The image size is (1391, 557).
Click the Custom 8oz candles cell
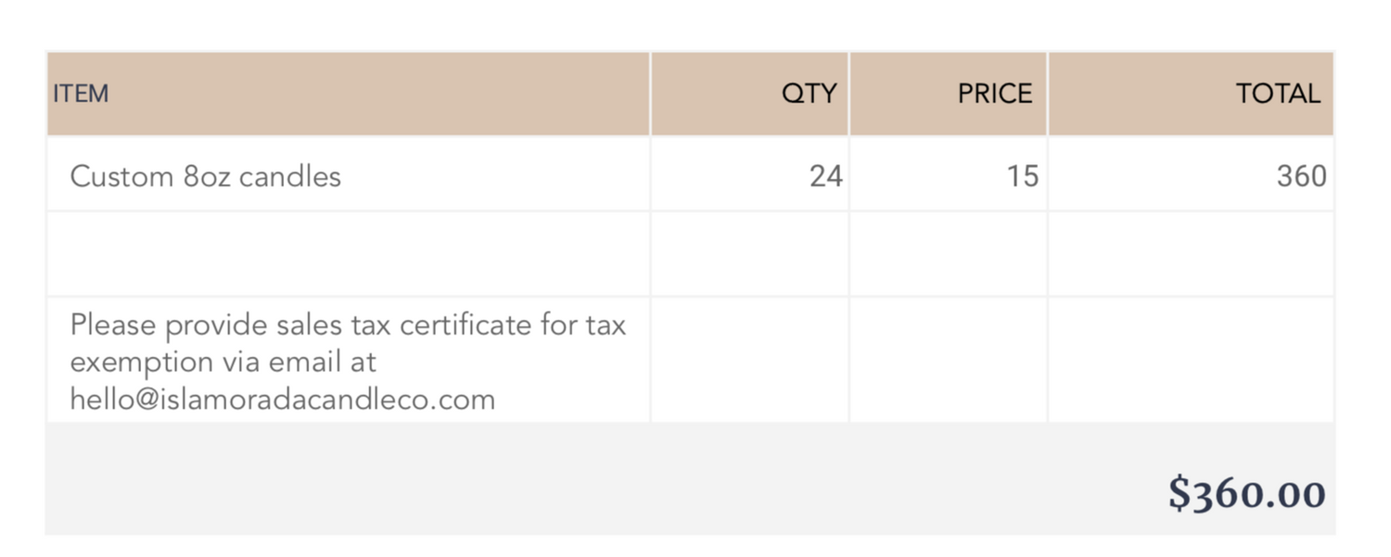(349, 174)
